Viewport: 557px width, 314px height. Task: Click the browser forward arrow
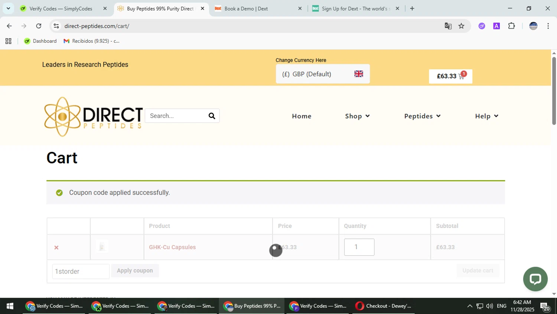(x=24, y=26)
